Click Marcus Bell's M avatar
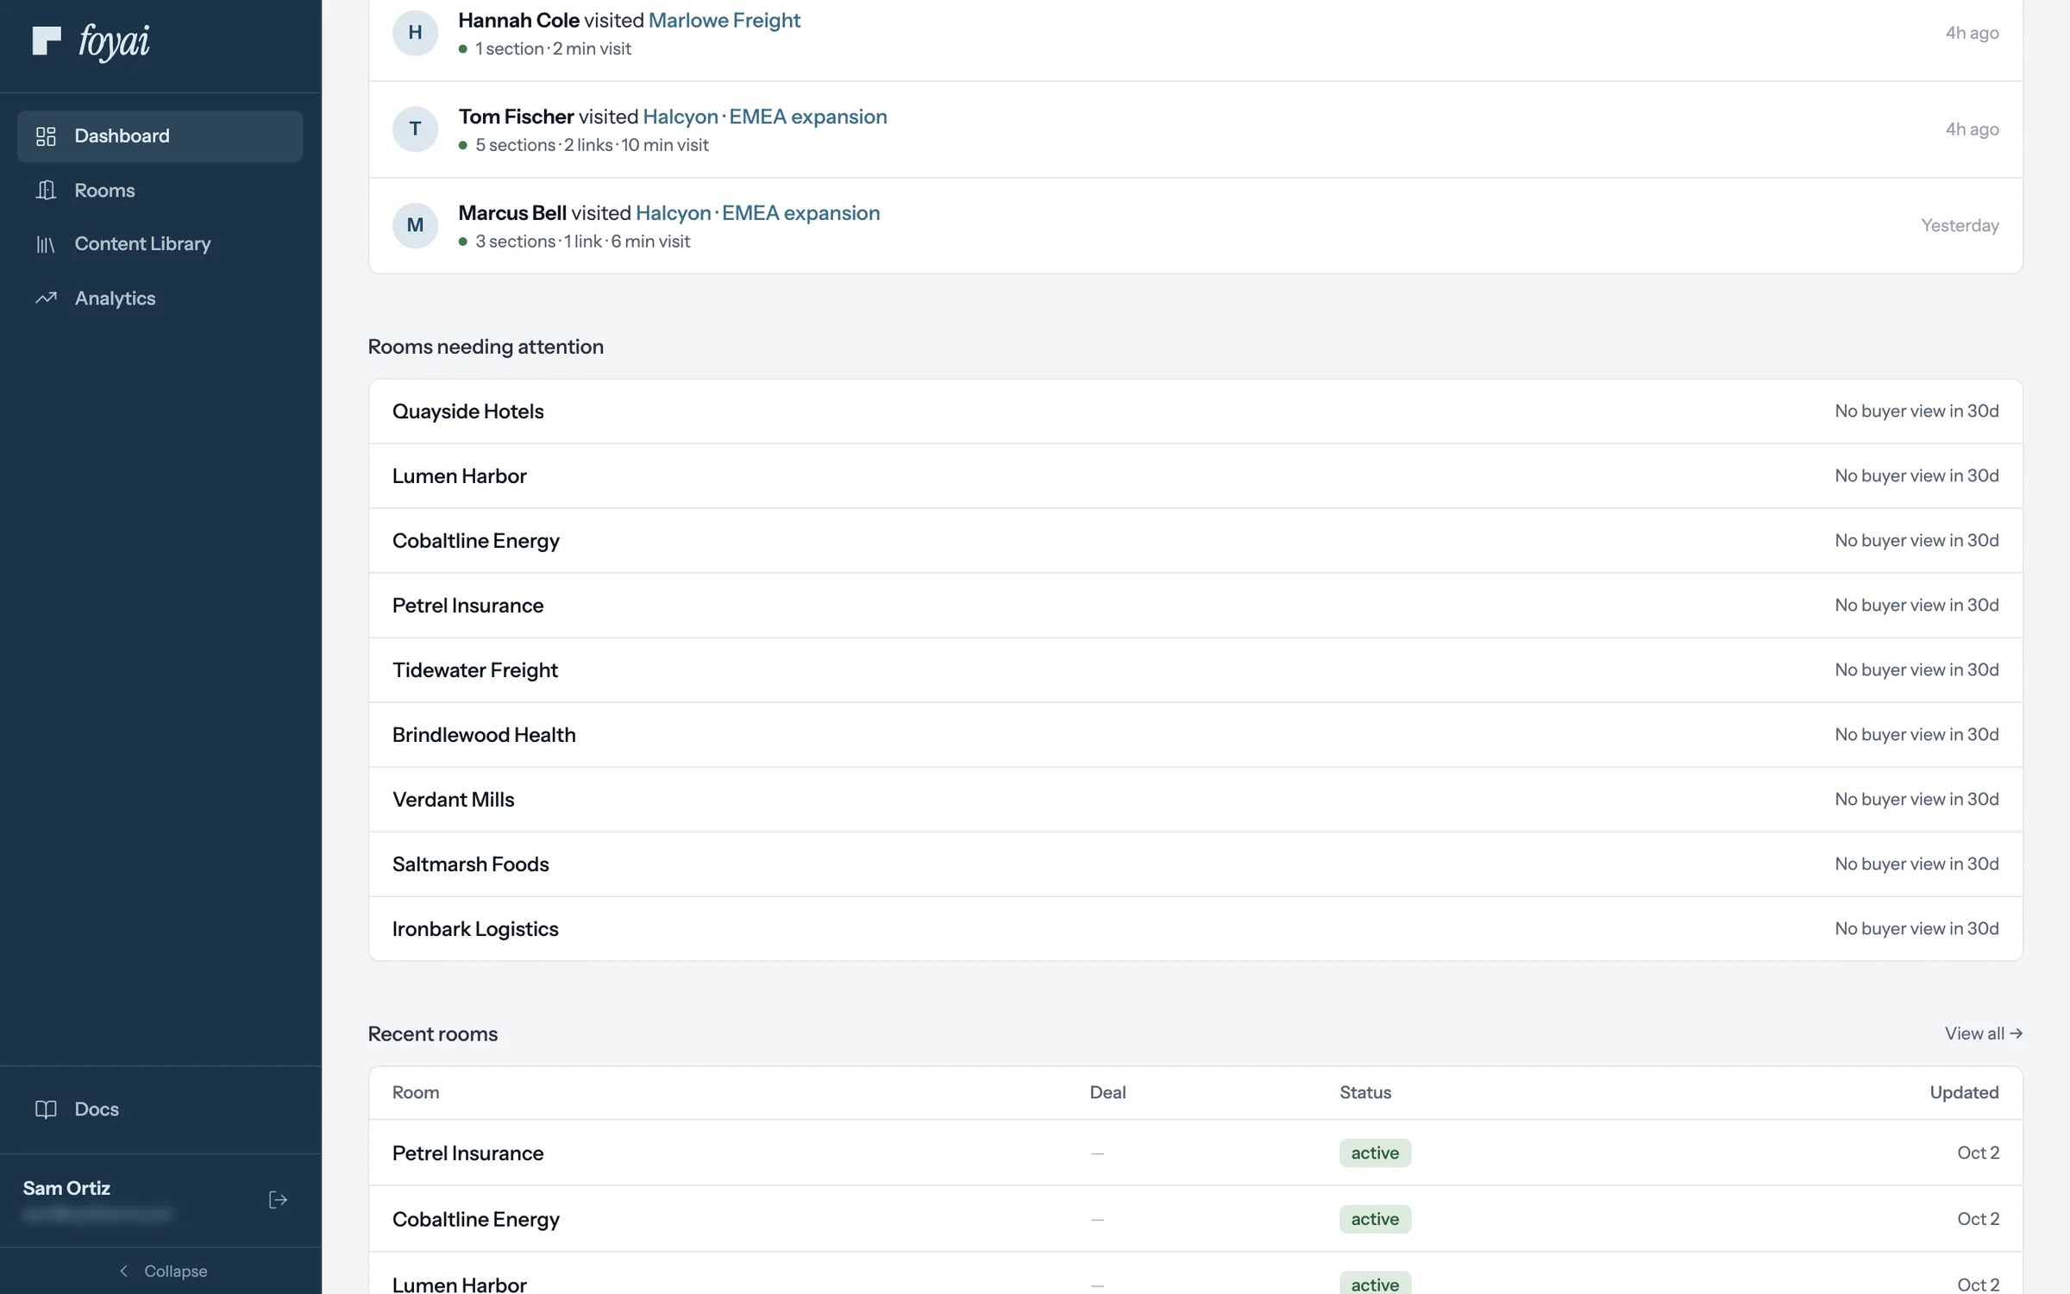Image resolution: width=2070 pixels, height=1294 pixels. tap(415, 226)
